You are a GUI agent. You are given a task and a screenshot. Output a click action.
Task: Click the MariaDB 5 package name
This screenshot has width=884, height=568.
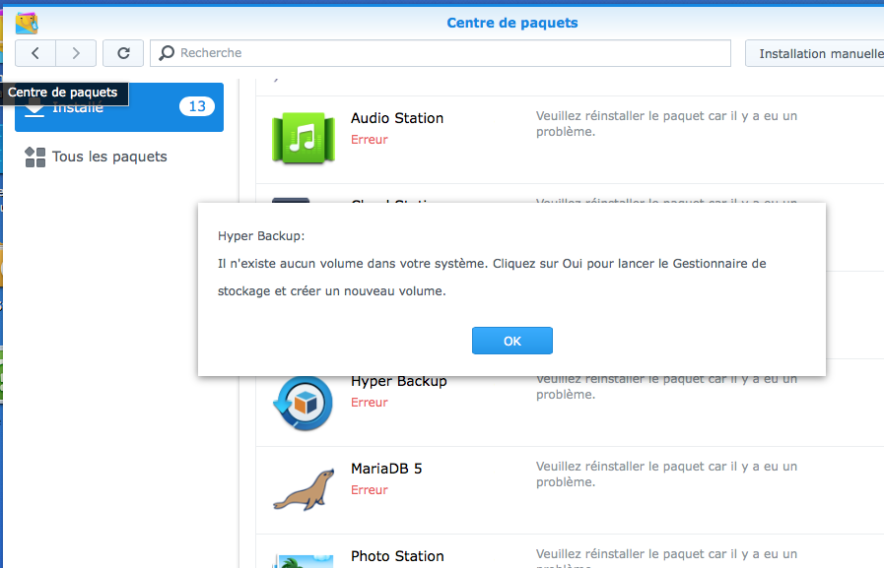pos(386,469)
